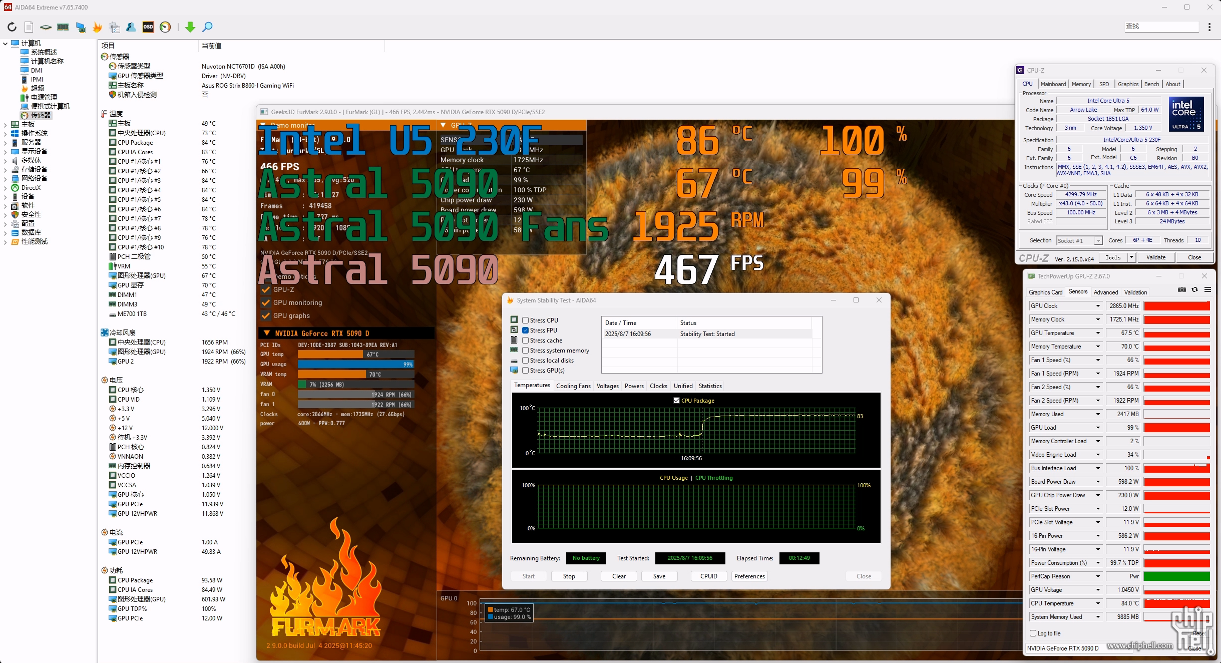Enable Stress system memory checkbox
Image resolution: width=1221 pixels, height=663 pixels.
click(x=526, y=351)
